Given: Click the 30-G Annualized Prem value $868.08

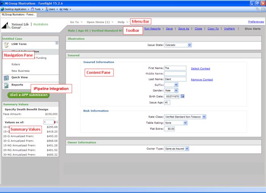Looking at the screenshot, I should [52, 141].
